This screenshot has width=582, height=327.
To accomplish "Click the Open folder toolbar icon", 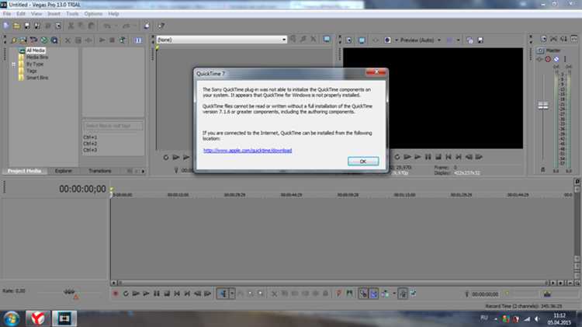I will (x=17, y=26).
